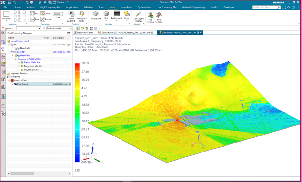Toggle the Contour Plots red checkbox

point(12,80)
